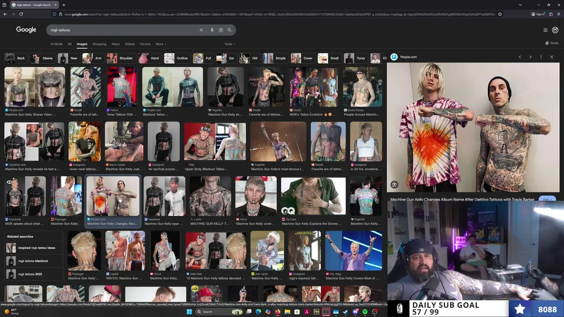Expand the More search categories menu
The width and height of the screenshot is (564, 317).
[161, 44]
